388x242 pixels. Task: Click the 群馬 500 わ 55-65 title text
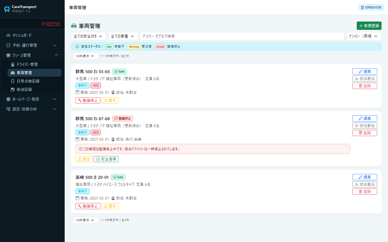(x=93, y=72)
